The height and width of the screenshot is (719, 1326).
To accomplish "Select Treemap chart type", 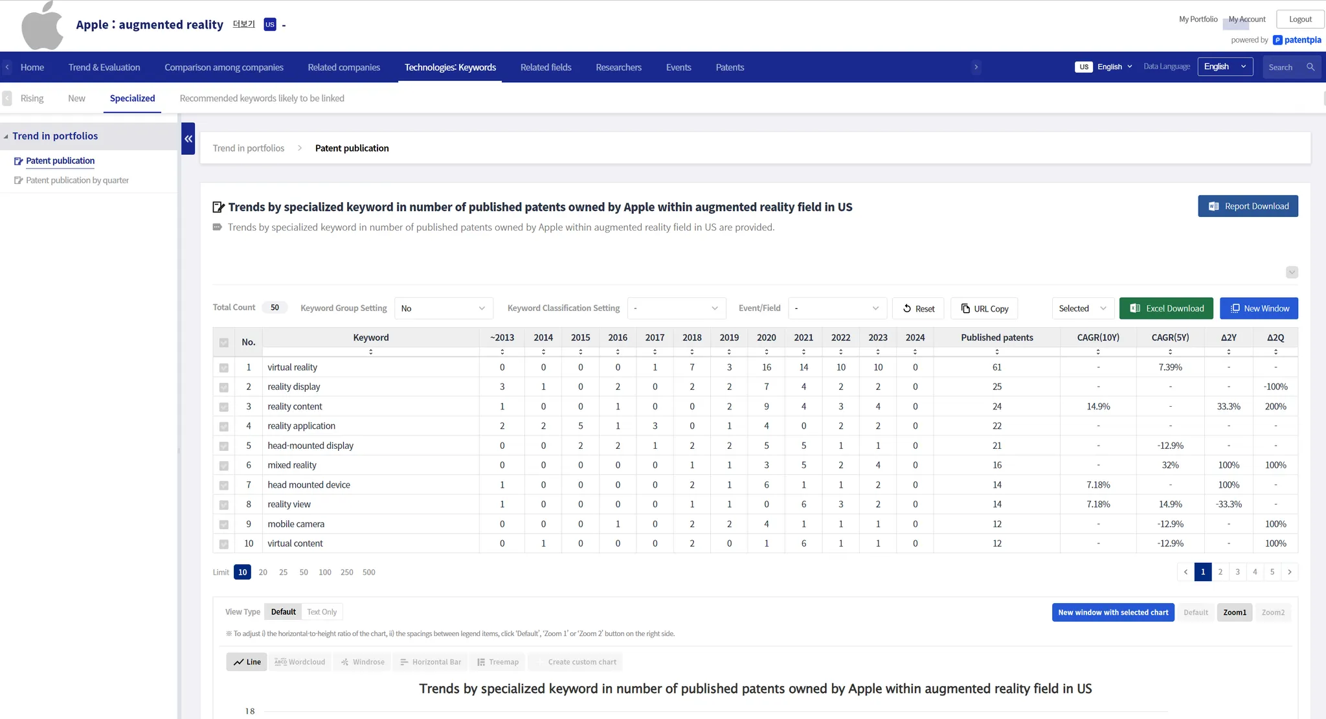I will [x=498, y=662].
